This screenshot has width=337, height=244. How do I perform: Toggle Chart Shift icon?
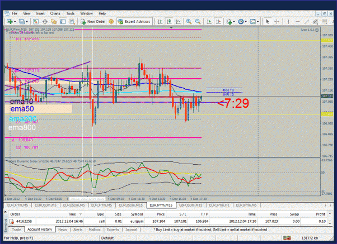point(218,21)
